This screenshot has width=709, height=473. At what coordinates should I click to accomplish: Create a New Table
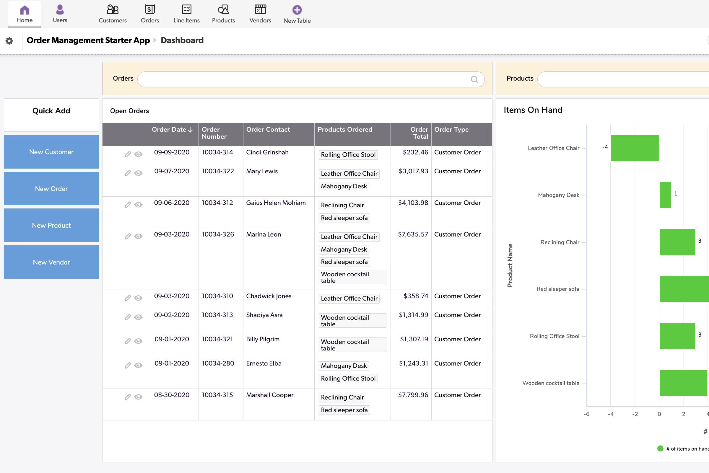[297, 14]
